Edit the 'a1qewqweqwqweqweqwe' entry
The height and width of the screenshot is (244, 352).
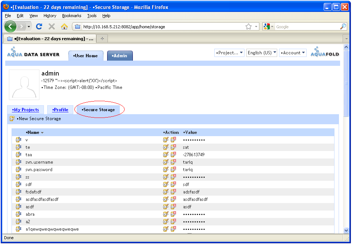pos(166,229)
